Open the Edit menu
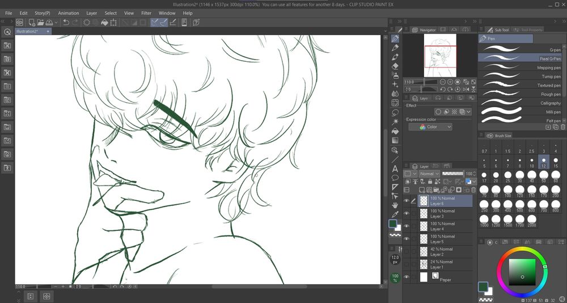 (23, 13)
